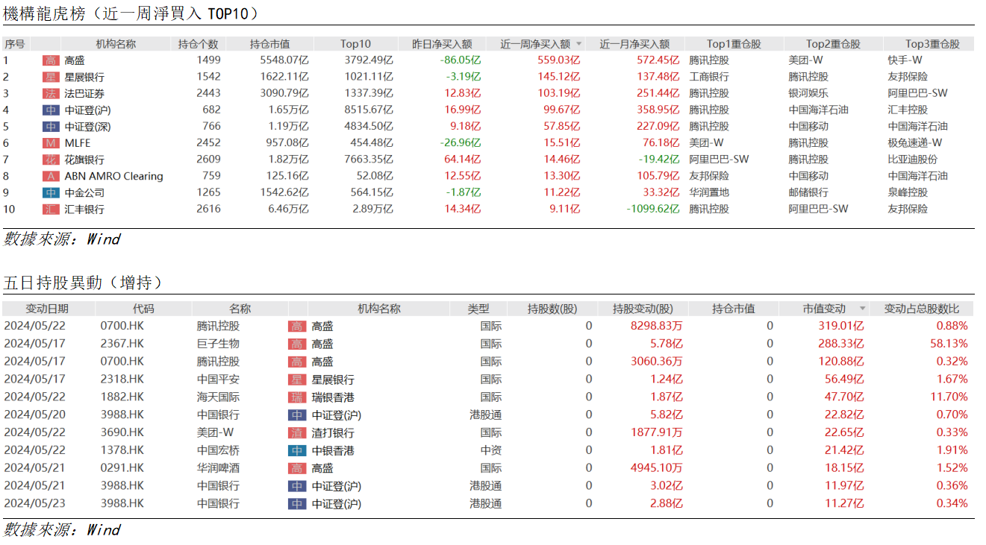Select the -86.05亿 daily net buy value
Screen dimensions: 986x545
coord(461,60)
